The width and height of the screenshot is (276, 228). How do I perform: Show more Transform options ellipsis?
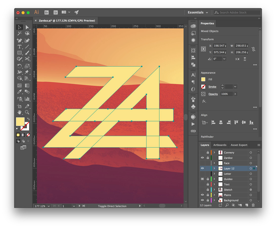point(255,65)
